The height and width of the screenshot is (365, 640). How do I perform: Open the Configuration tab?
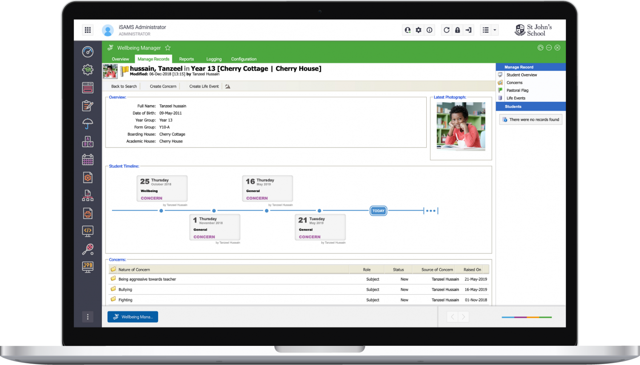click(x=244, y=59)
